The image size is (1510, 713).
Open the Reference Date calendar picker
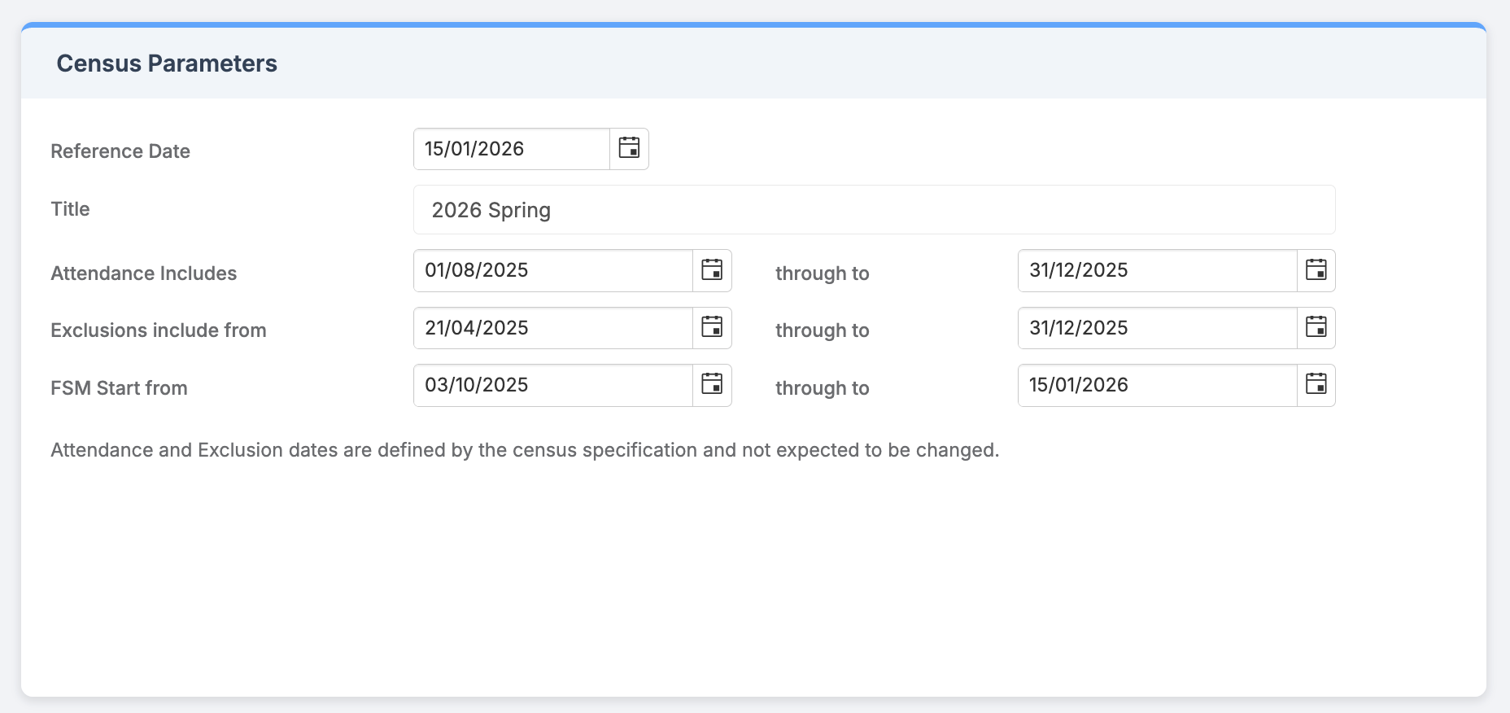pyautogui.click(x=629, y=148)
